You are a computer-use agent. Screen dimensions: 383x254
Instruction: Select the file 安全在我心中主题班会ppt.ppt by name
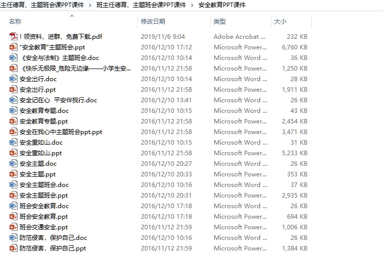click(61, 132)
